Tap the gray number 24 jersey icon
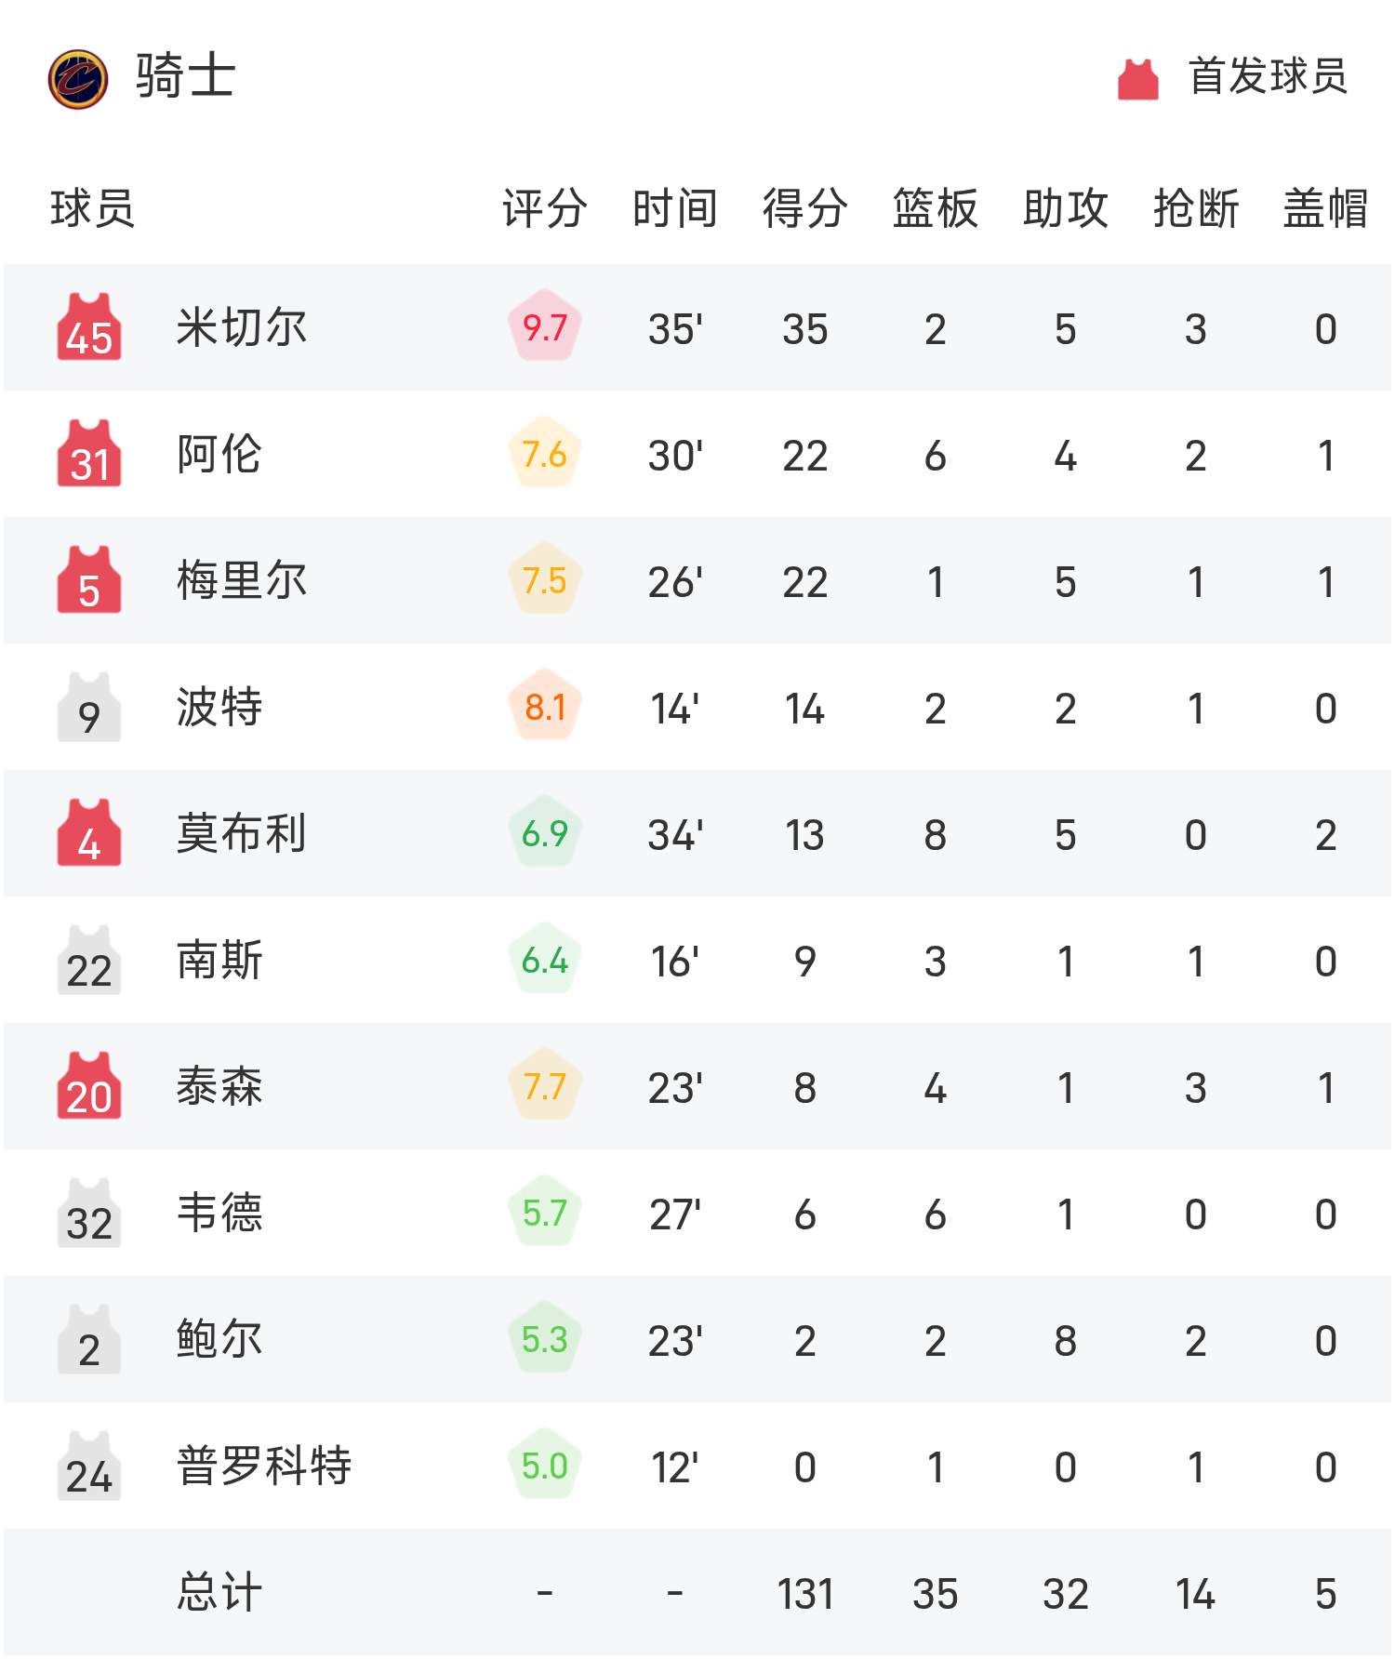The width and height of the screenshot is (1395, 1659). [x=89, y=1467]
